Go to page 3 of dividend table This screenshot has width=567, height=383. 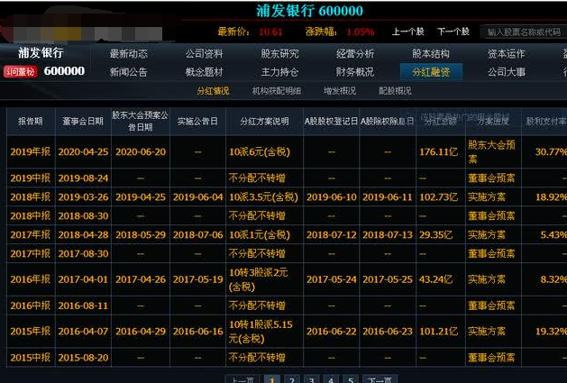(x=311, y=379)
